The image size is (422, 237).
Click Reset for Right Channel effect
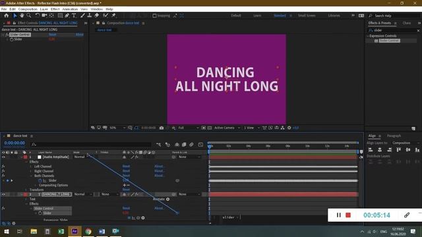click(x=126, y=171)
